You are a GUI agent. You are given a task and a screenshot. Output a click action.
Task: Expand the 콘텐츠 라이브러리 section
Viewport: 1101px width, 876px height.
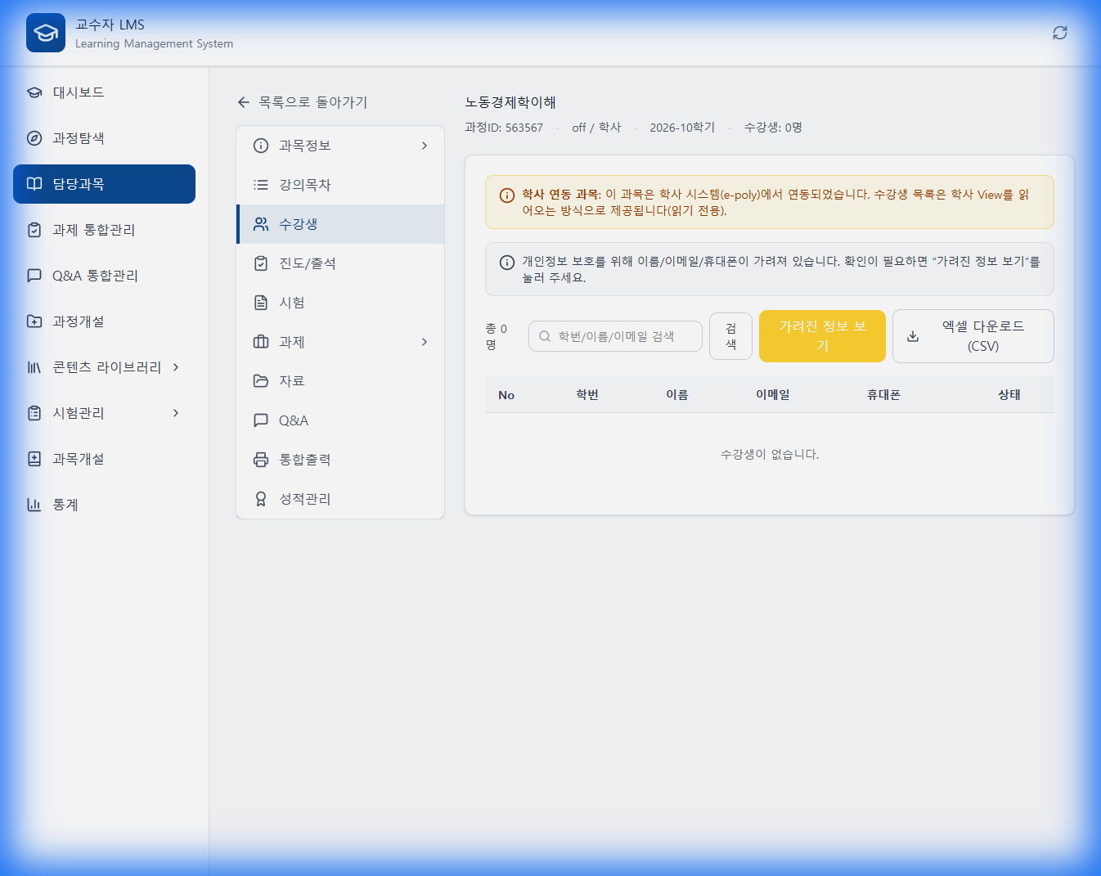click(x=174, y=367)
